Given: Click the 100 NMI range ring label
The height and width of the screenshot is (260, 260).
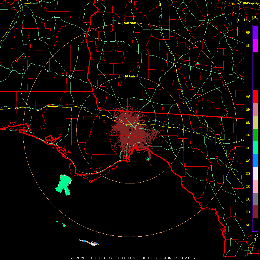Looking at the screenshot, I should (130, 23).
